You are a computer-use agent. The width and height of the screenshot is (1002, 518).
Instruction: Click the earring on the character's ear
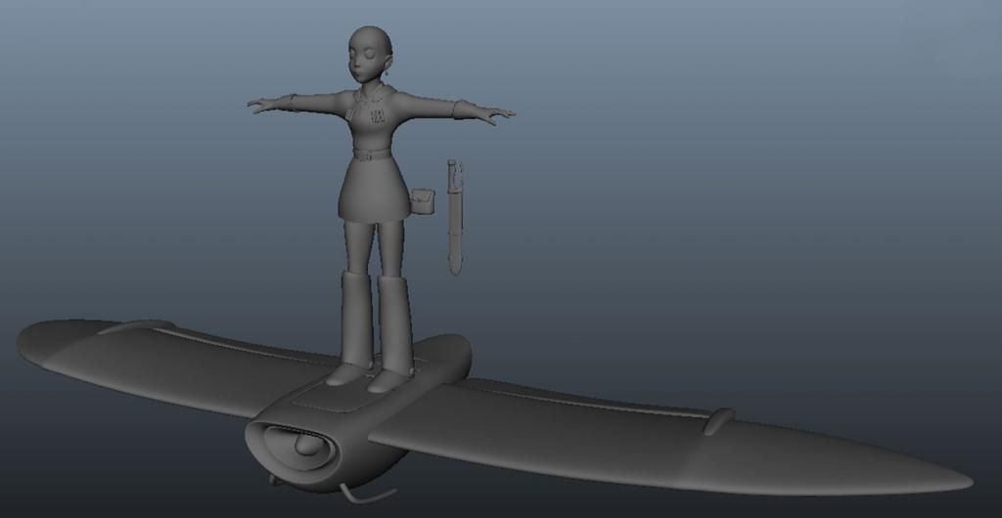[x=388, y=72]
